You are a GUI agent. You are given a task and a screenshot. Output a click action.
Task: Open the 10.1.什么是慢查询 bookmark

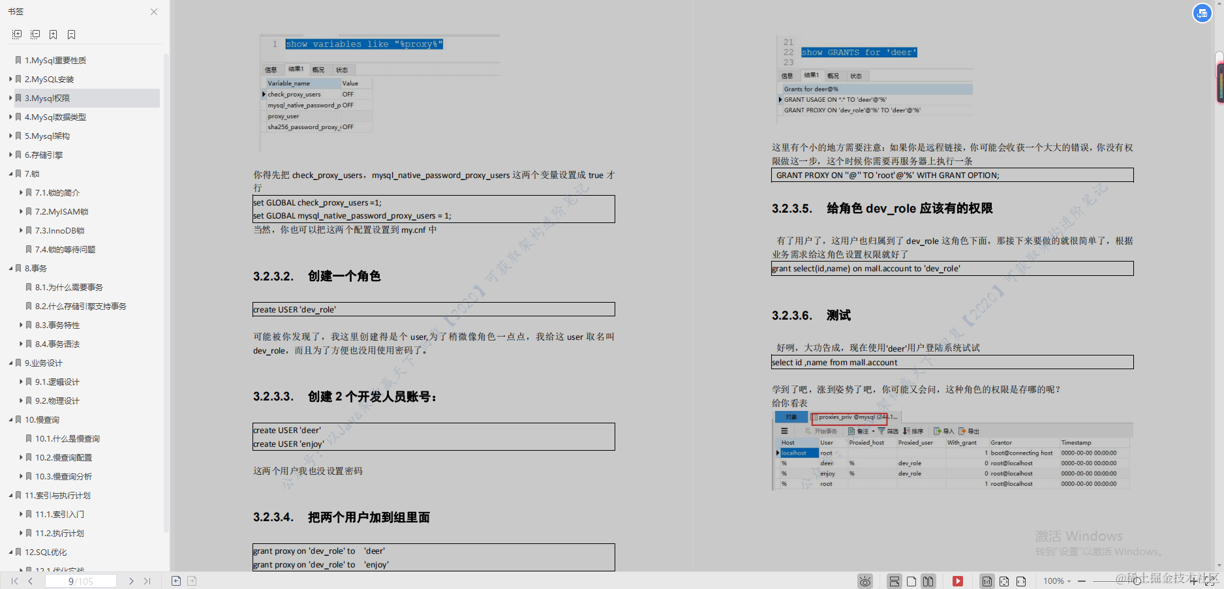tap(67, 439)
